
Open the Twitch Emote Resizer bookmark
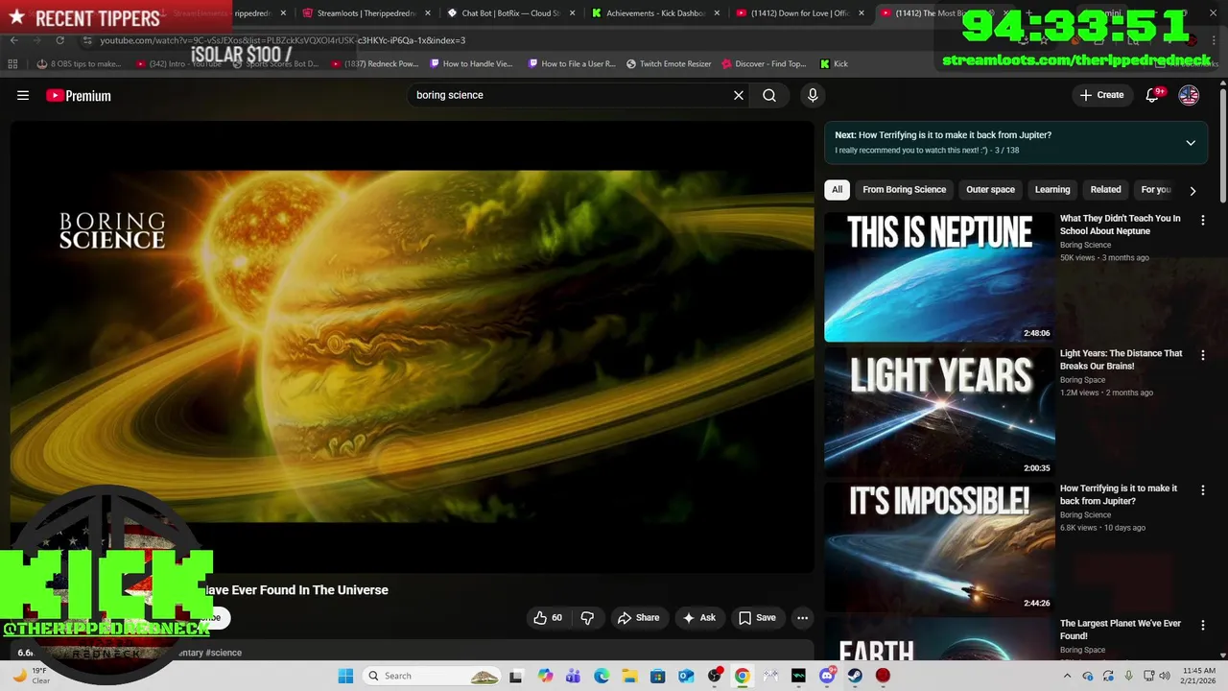pyautogui.click(x=669, y=63)
